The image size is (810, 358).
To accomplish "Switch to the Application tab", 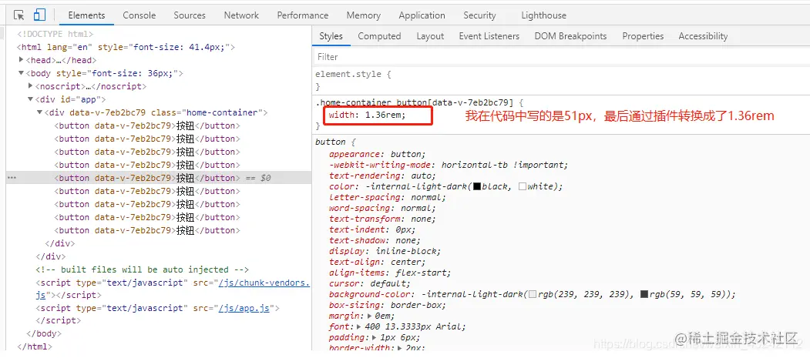I will (x=422, y=15).
